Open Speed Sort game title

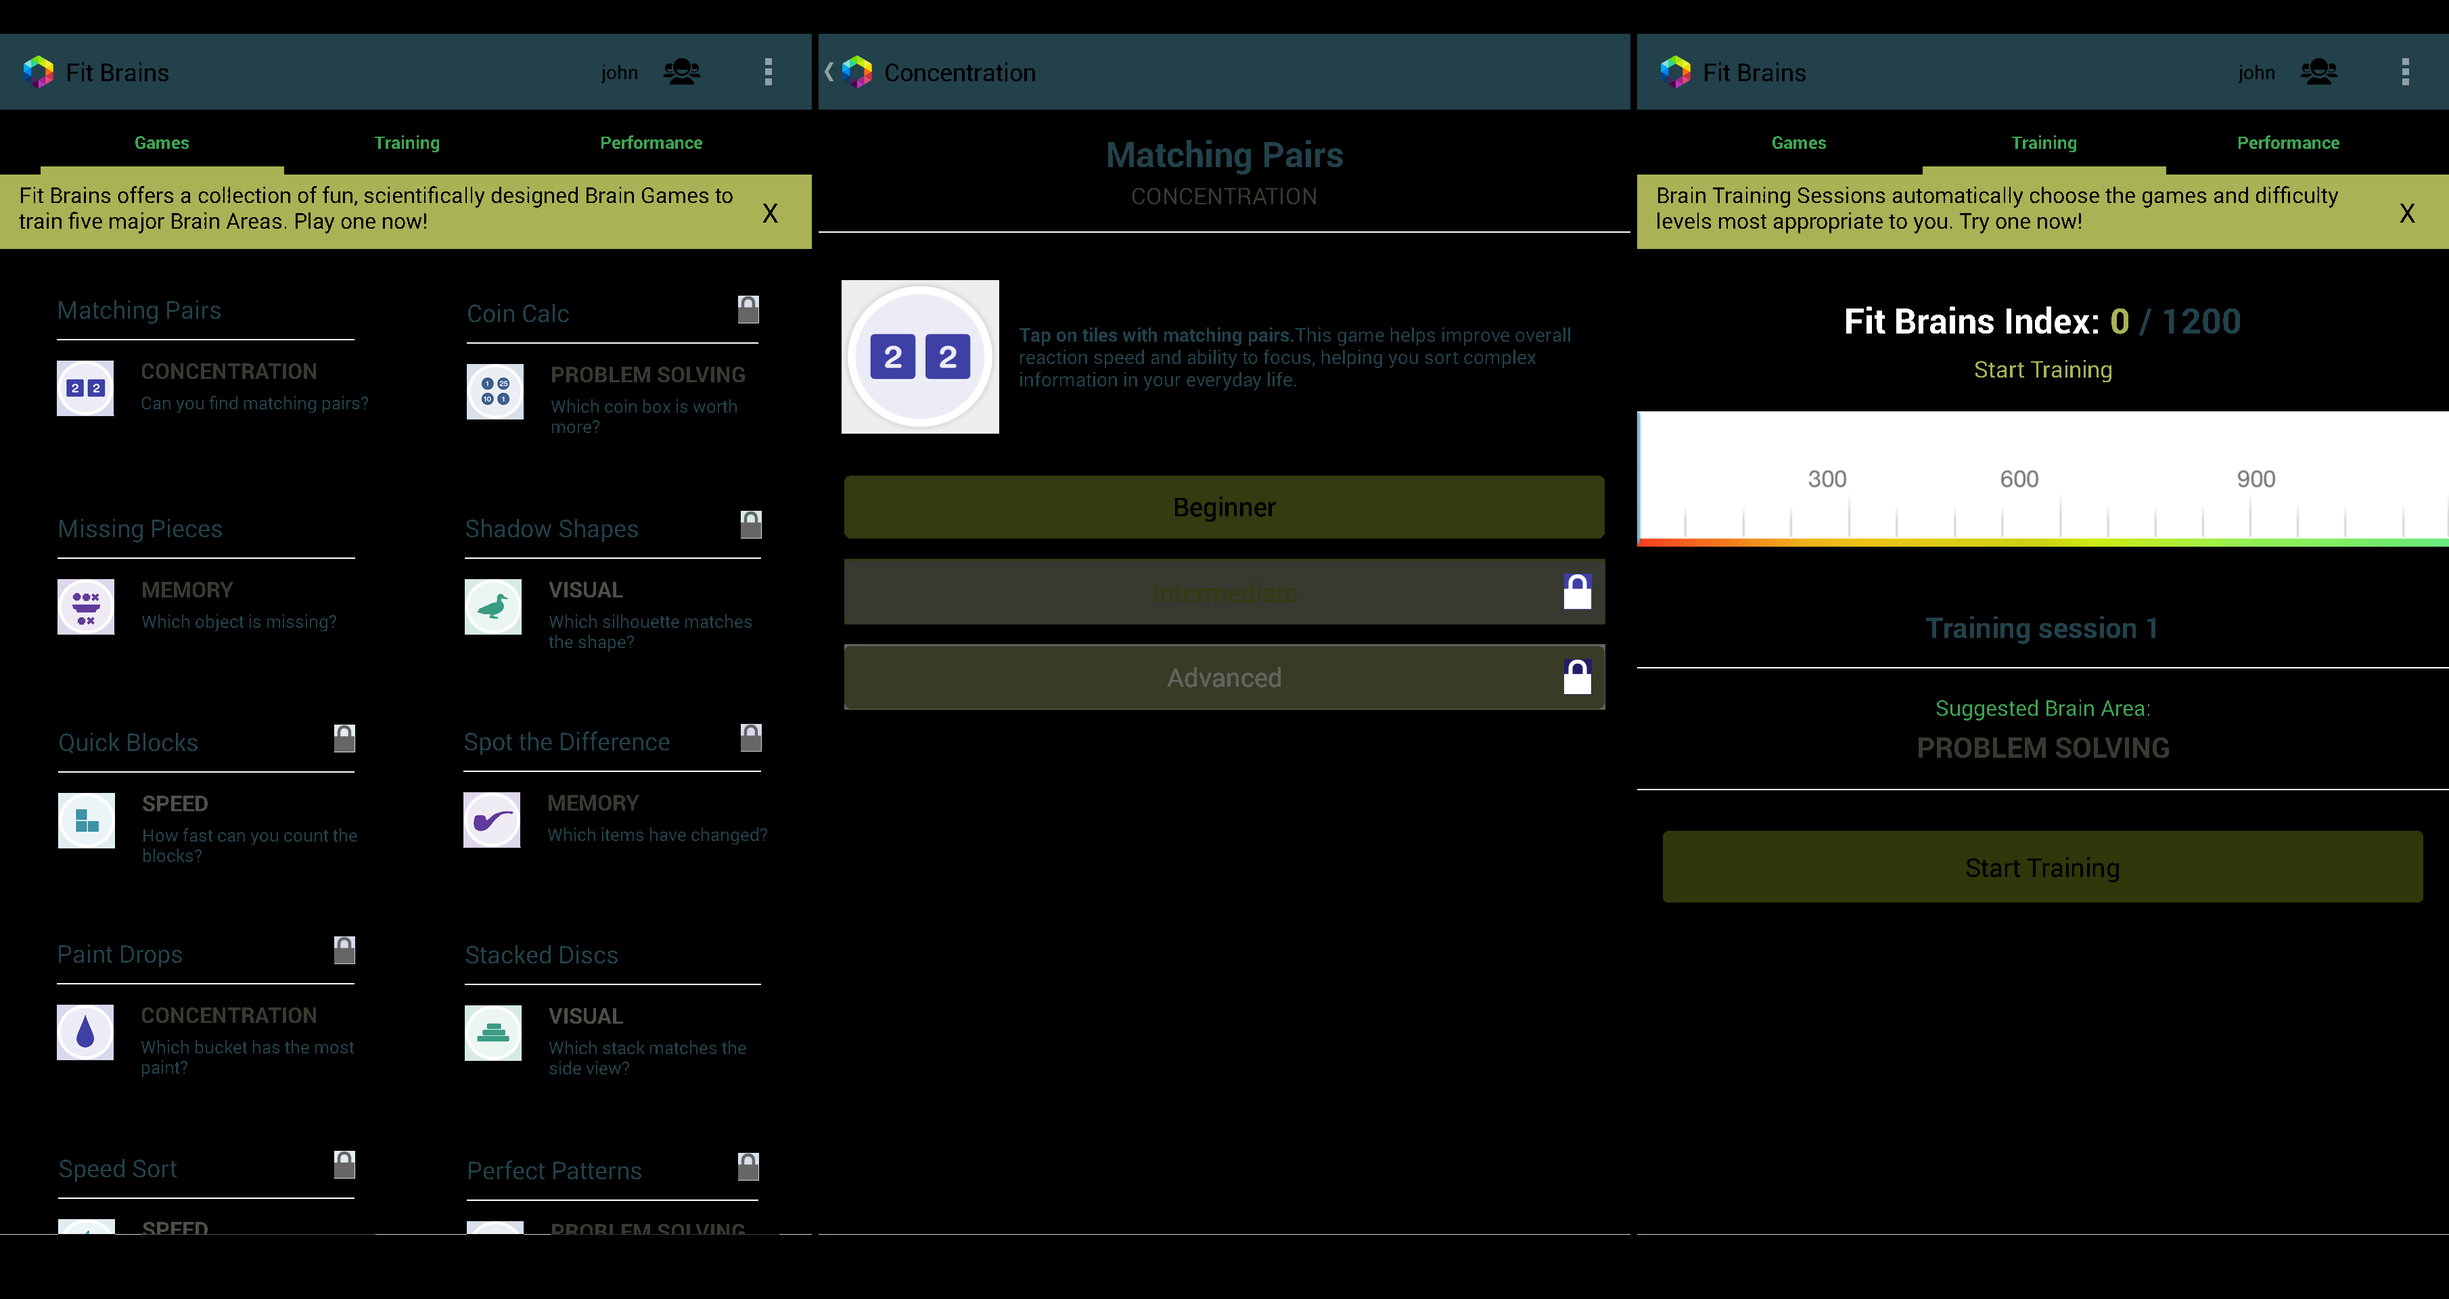pos(117,1168)
